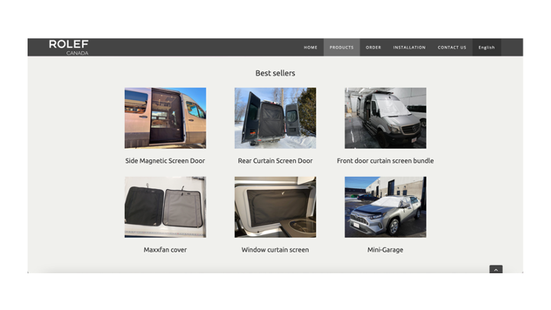551x310 pixels.
Task: Click the Mini-Garage title link
Action: pyautogui.click(x=386, y=250)
